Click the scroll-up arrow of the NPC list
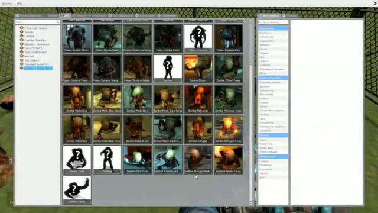 click(x=251, y=21)
